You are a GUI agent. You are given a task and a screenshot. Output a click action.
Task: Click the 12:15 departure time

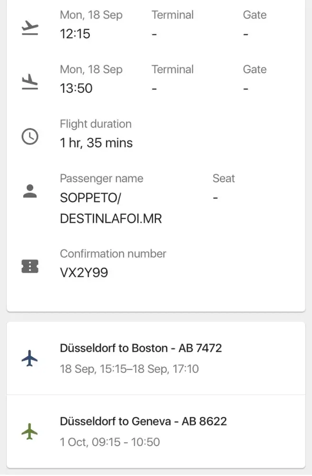point(75,34)
